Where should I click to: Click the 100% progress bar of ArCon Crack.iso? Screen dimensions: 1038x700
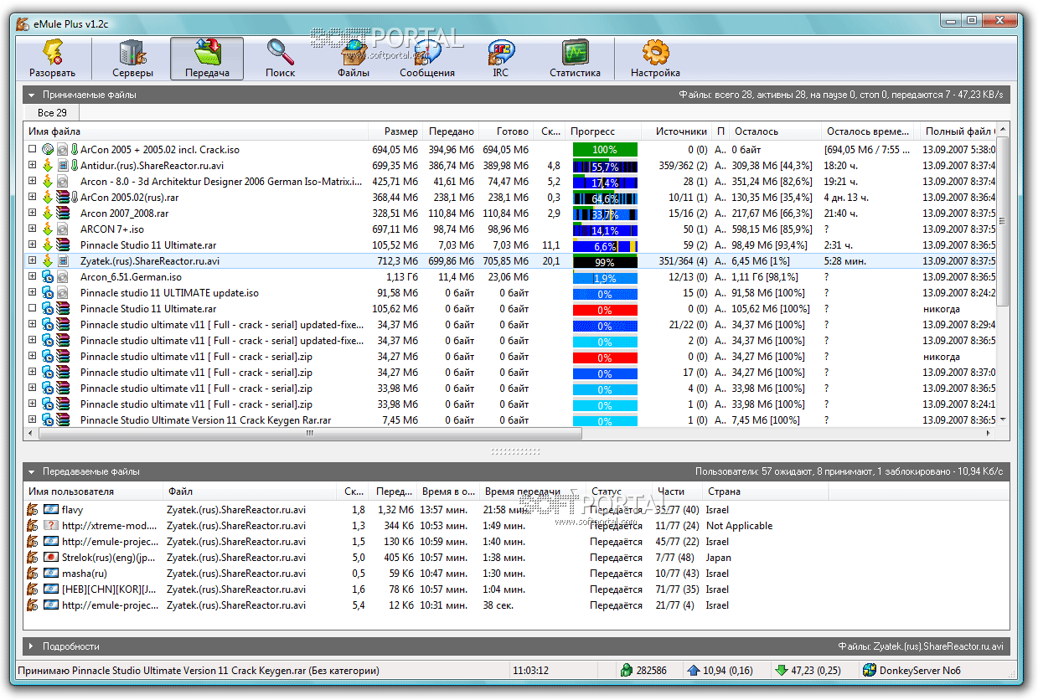click(605, 150)
